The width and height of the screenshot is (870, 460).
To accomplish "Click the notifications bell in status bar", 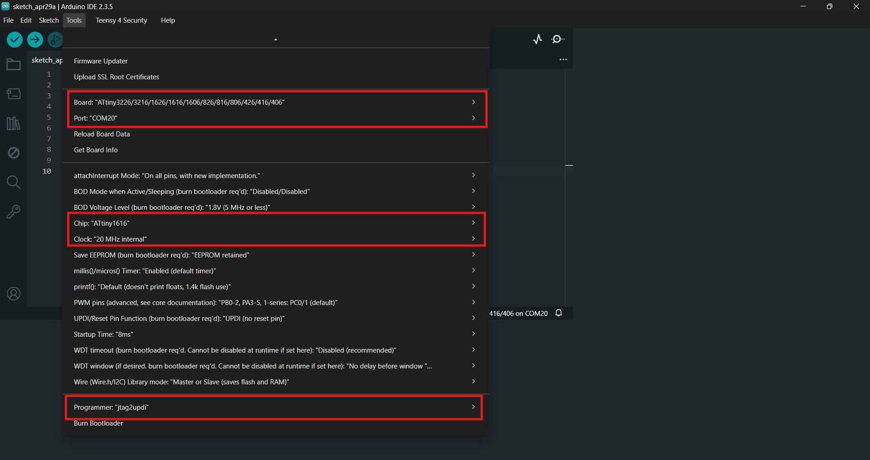I will [x=559, y=313].
